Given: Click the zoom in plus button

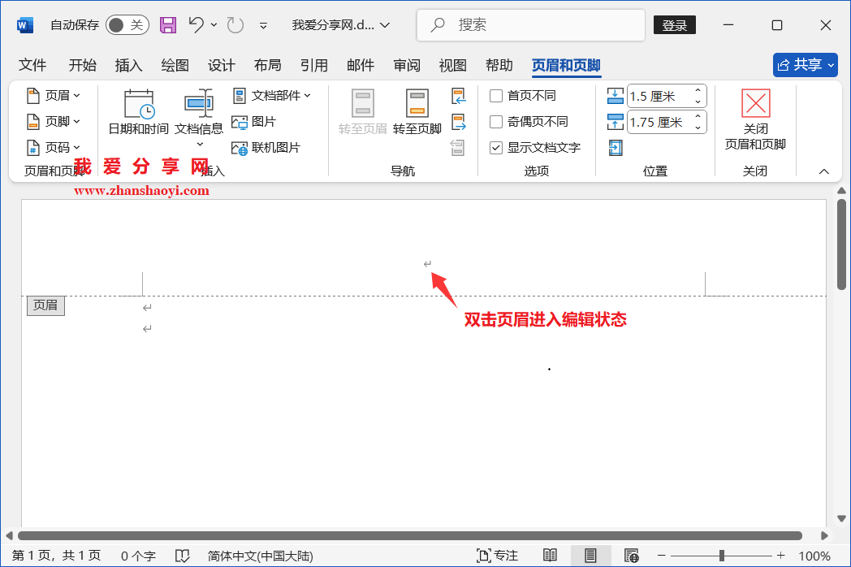Looking at the screenshot, I should tap(780, 556).
